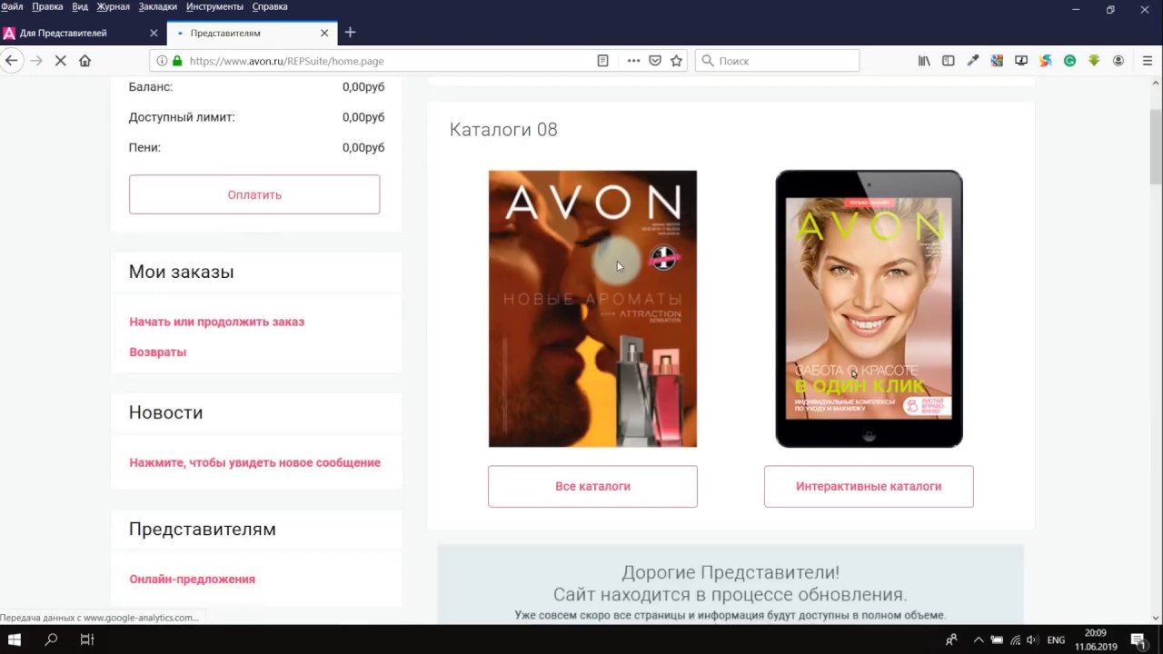Select the 'Каталоги 08' heading text
This screenshot has height=654, width=1163.
tap(503, 129)
